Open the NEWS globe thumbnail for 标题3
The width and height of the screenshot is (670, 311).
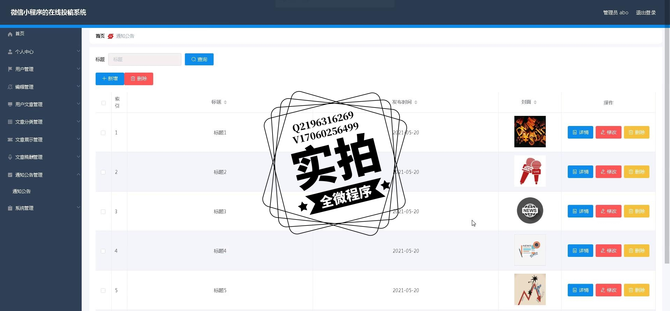530,210
